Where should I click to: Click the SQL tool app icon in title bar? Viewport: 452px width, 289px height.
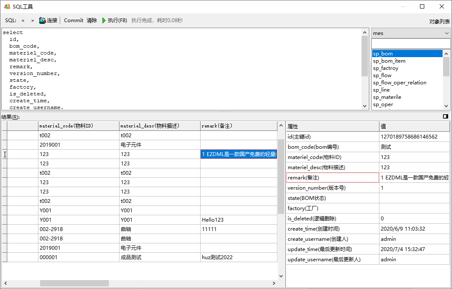click(7, 6)
